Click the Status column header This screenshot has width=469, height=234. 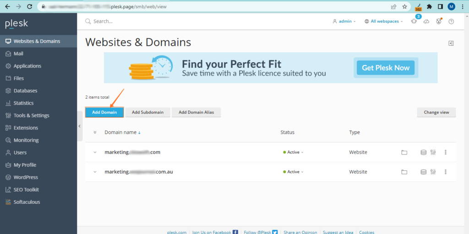pyautogui.click(x=288, y=133)
